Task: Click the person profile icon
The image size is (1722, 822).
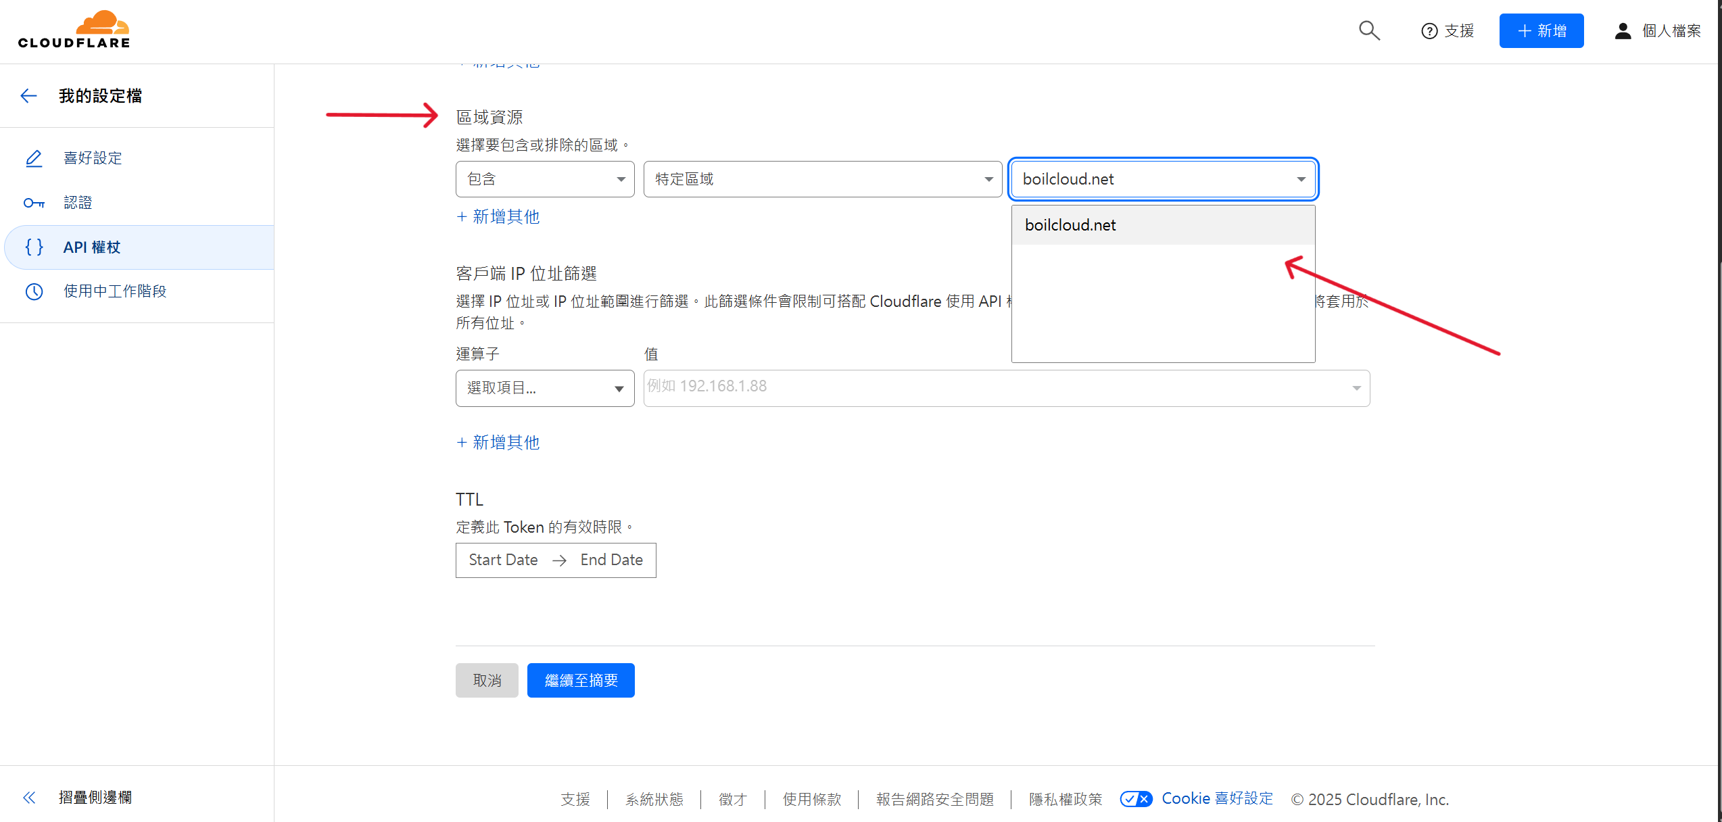Action: click(1623, 31)
